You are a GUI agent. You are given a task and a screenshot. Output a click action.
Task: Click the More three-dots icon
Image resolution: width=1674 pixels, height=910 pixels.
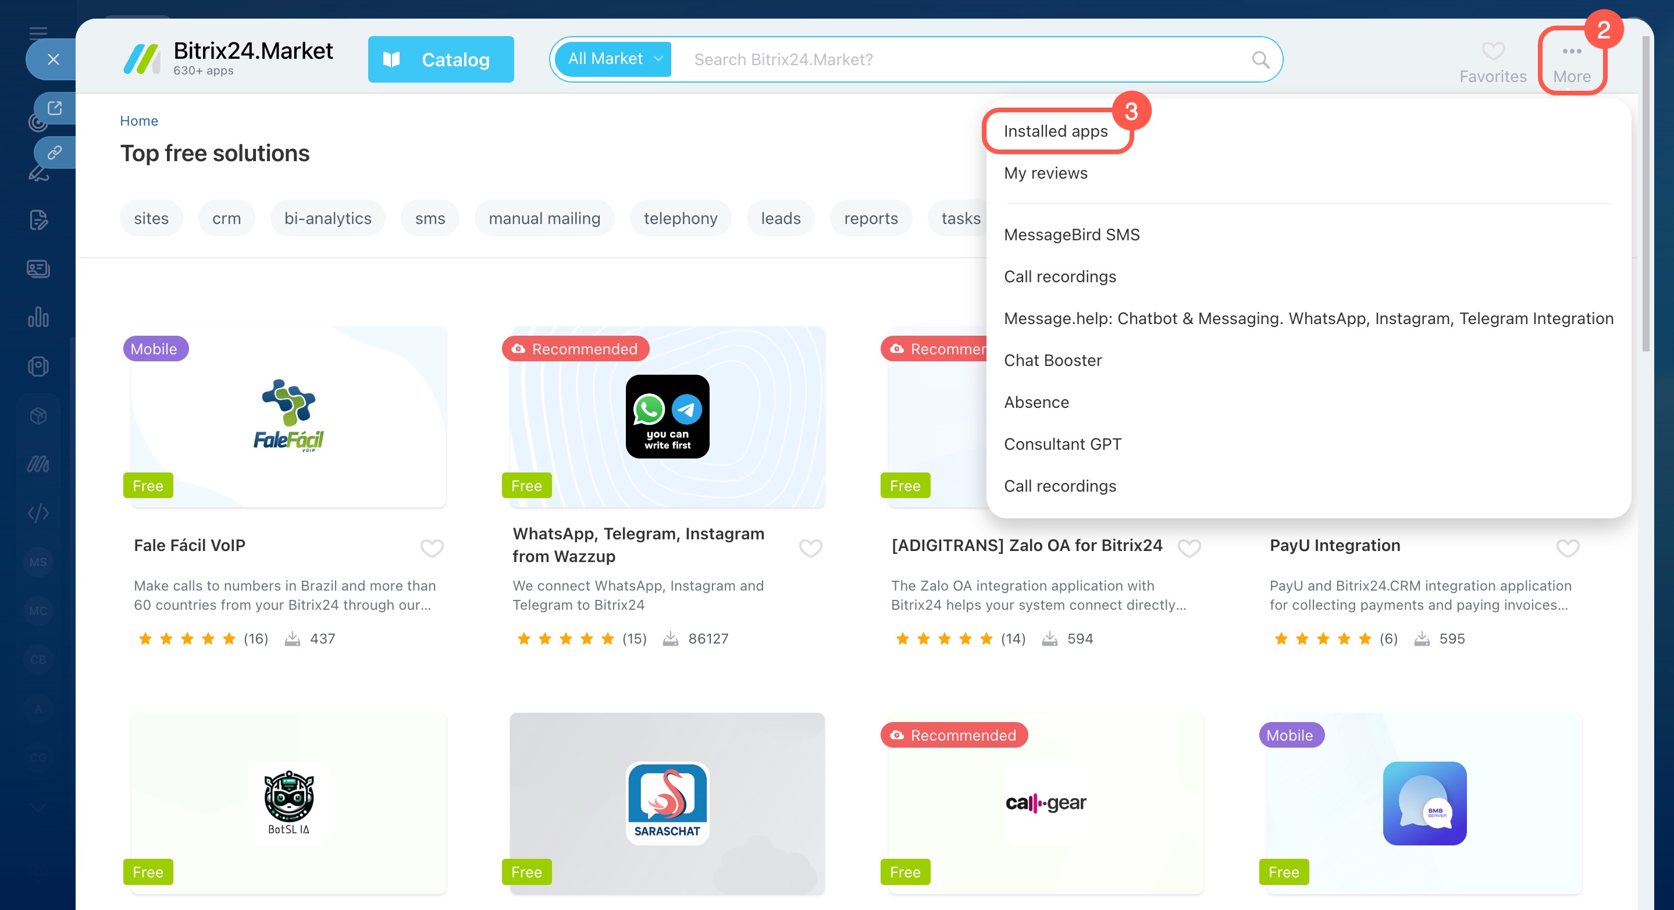pos(1571,51)
